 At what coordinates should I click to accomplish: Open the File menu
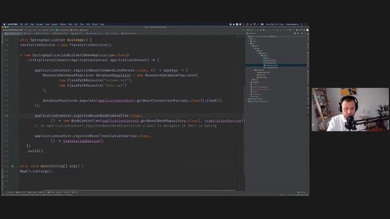point(21,24)
